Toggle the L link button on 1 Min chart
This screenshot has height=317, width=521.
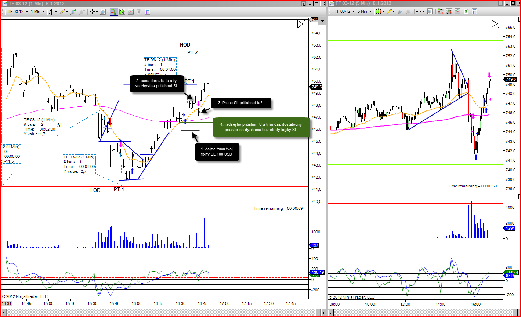[x=303, y=3]
